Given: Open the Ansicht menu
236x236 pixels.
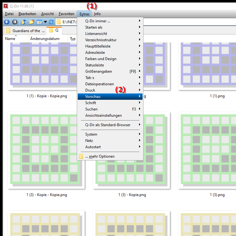Looking at the screenshot, I should pyautogui.click(x=48, y=14).
